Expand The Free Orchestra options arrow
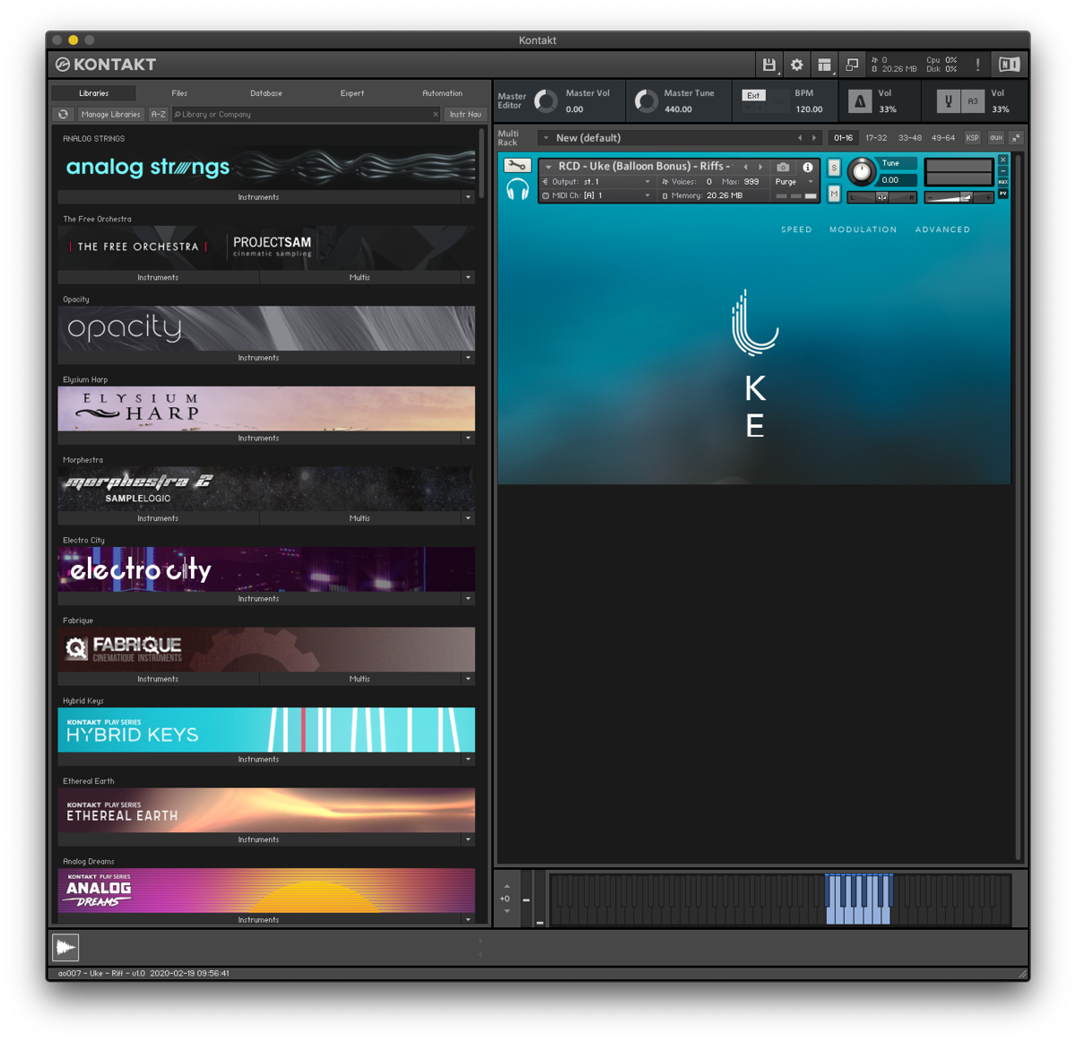Image resolution: width=1076 pixels, height=1042 pixels. coord(468,278)
